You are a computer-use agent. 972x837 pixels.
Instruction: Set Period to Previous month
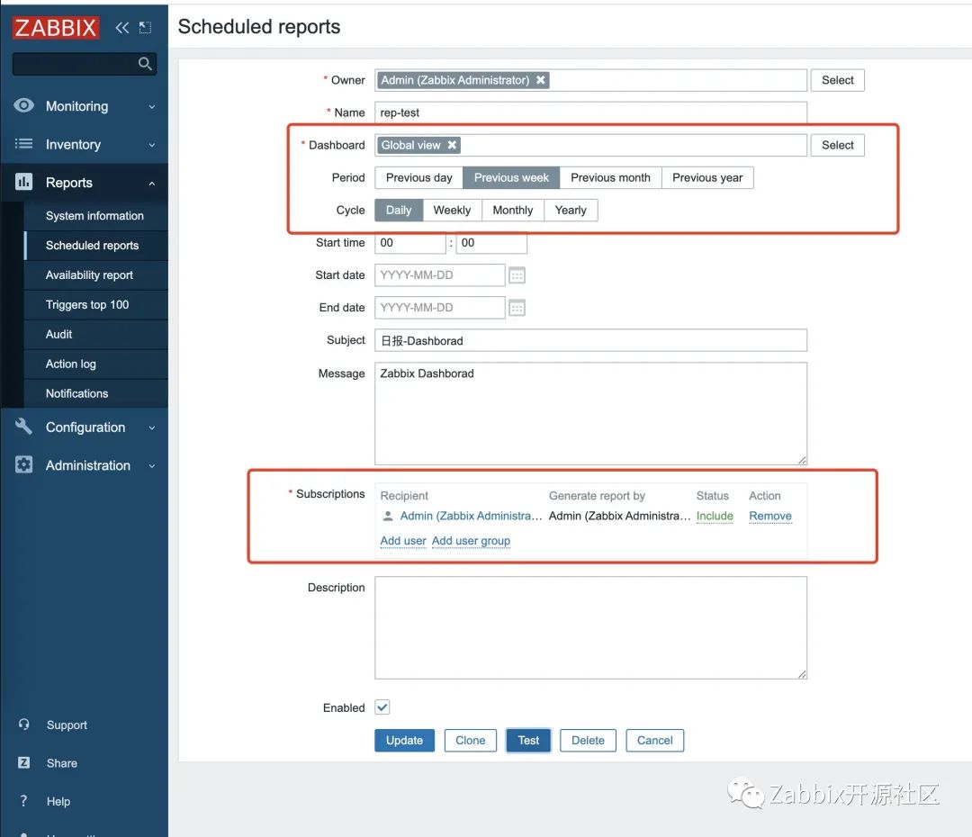pyautogui.click(x=610, y=178)
